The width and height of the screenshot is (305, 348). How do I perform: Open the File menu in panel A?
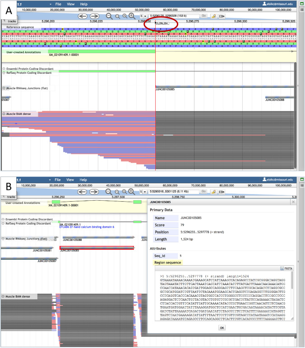click(x=58, y=4)
